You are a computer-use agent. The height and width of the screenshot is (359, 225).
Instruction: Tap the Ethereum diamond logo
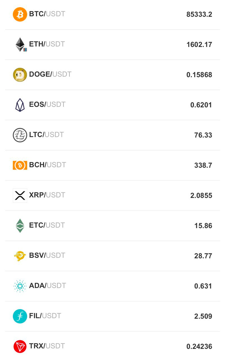coord(20,45)
